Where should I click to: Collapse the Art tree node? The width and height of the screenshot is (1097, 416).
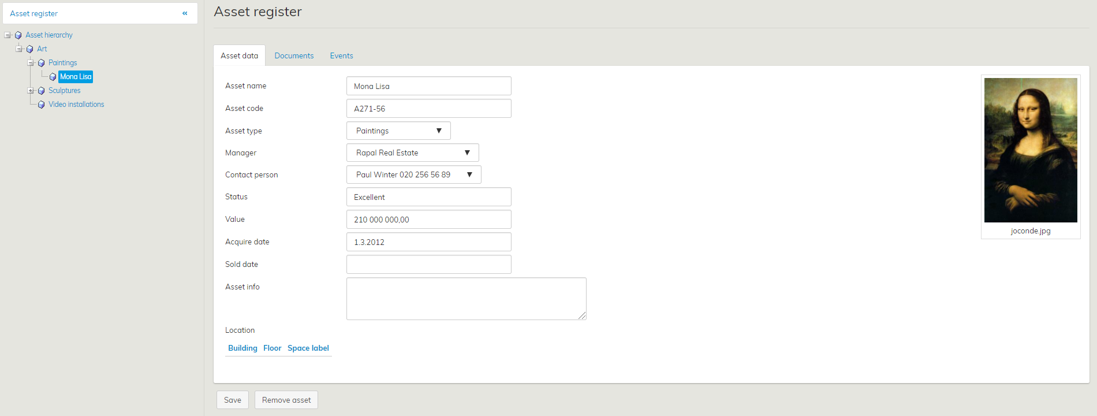[x=19, y=49]
